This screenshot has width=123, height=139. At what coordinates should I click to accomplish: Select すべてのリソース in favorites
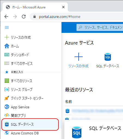pos(21,81)
